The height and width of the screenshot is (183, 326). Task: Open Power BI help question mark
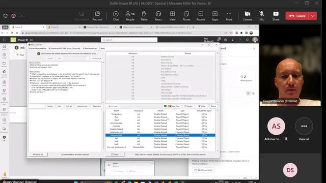coord(240,40)
